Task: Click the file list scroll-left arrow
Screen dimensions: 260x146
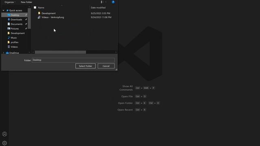Action: point(33,52)
